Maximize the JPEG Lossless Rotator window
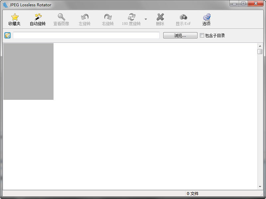The width and height of the screenshot is (266, 199). click(243, 3)
